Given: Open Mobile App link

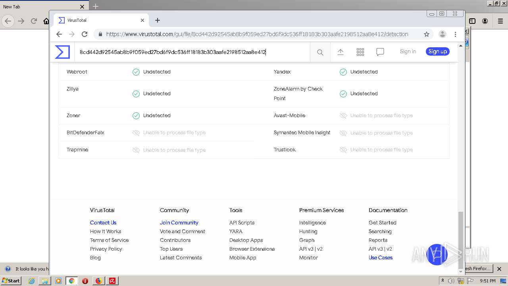Looking at the screenshot, I should pos(243,258).
